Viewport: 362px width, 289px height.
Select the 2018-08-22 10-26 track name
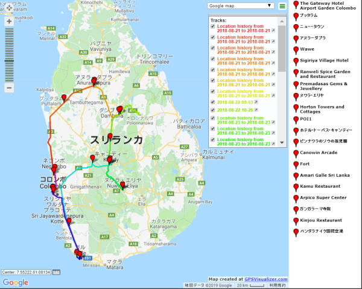coord(235,110)
